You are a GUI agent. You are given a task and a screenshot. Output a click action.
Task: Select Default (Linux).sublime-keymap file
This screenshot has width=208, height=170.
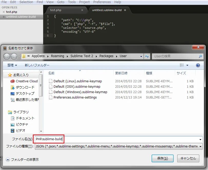click(x=78, y=81)
